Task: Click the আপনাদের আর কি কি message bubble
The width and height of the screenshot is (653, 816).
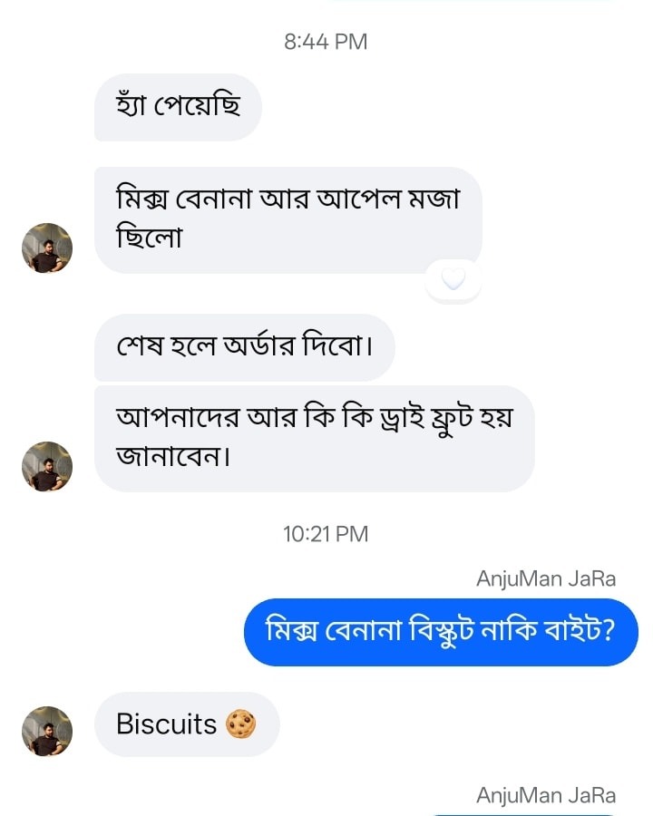Action: 314,438
